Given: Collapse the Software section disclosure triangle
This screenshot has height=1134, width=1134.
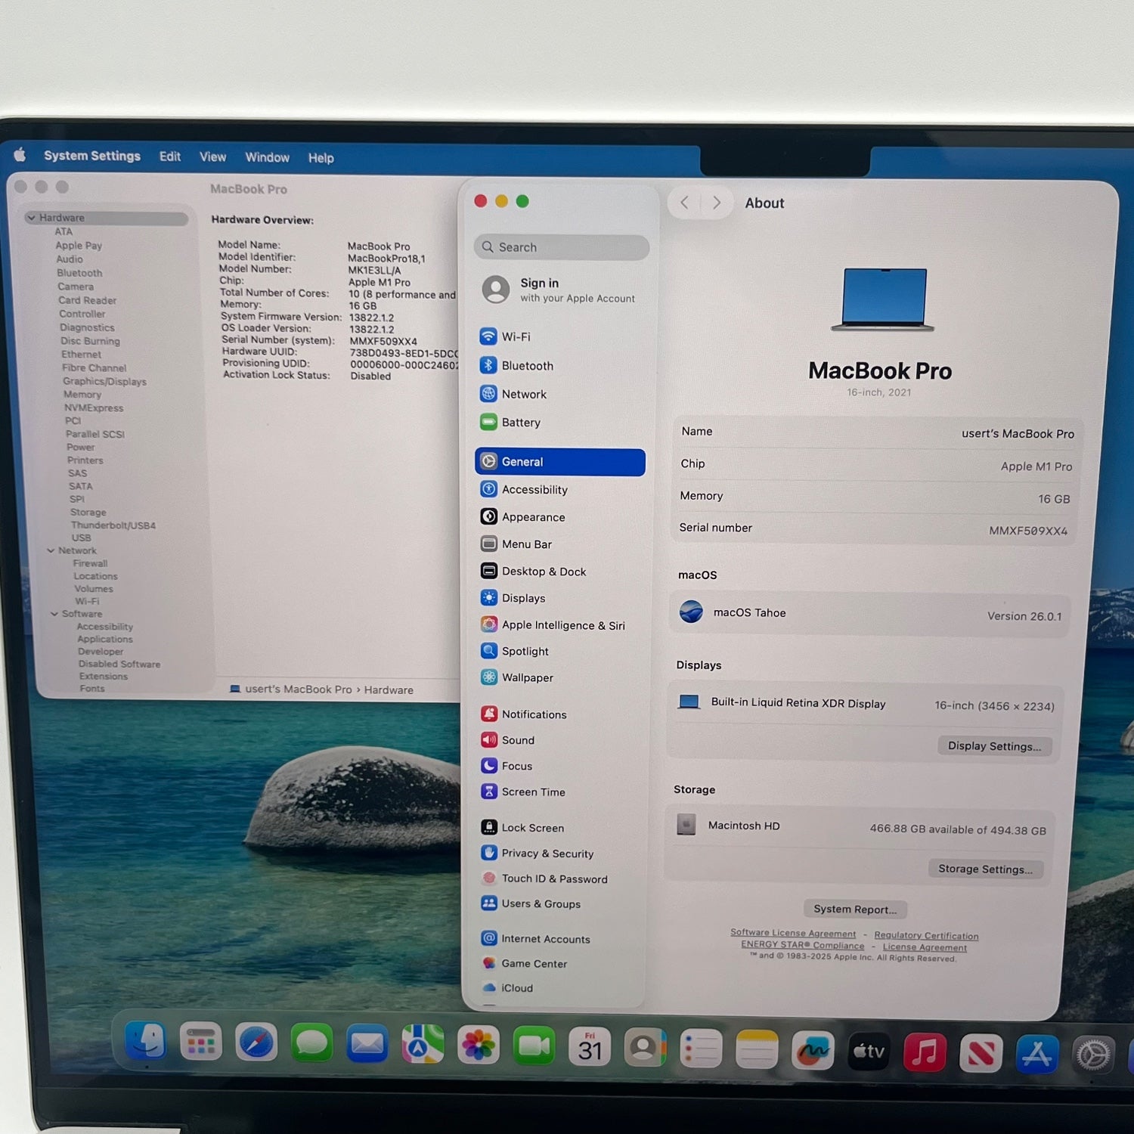Looking at the screenshot, I should [x=54, y=614].
